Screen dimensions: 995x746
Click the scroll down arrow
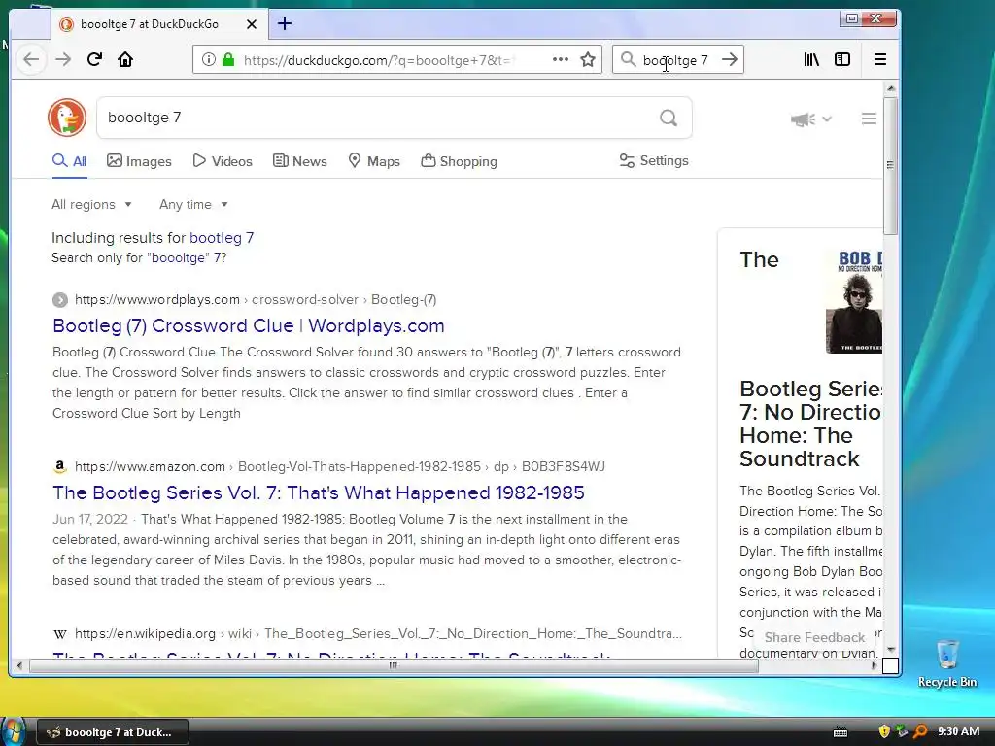click(x=891, y=650)
